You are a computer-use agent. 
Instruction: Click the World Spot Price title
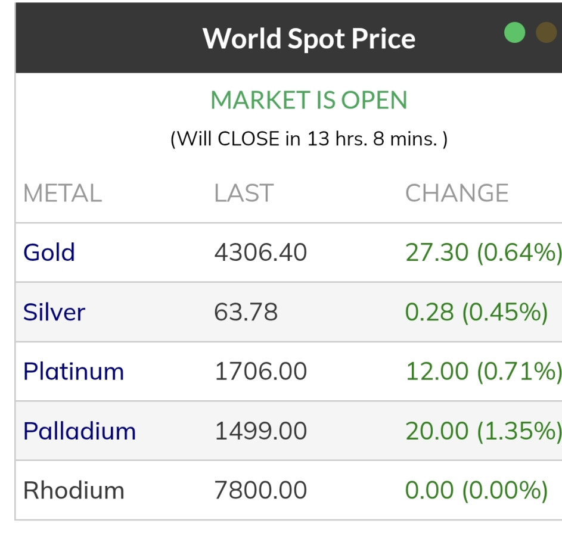pos(309,39)
